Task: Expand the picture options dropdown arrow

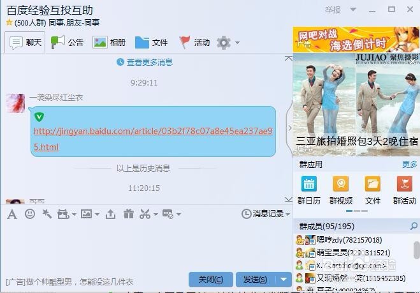Action: coord(97,214)
